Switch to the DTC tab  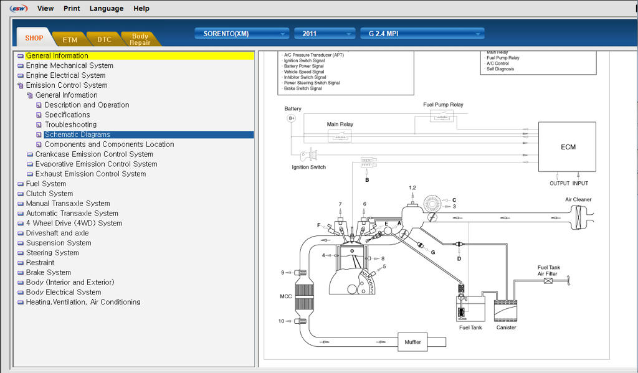click(x=104, y=39)
